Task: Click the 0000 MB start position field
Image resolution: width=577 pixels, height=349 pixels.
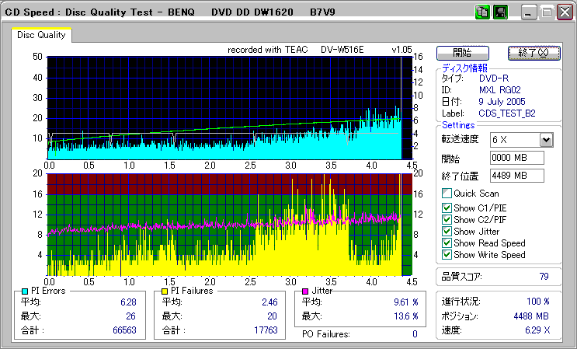Action: [517, 158]
